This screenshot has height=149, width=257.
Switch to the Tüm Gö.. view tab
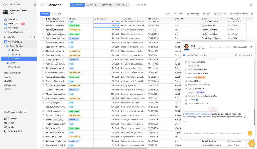(x=92, y=5)
